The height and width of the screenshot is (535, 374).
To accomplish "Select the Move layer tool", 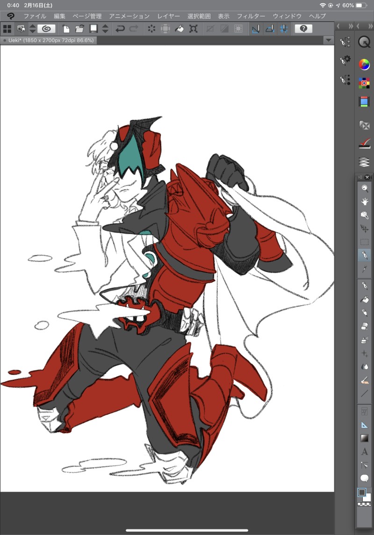I will [365, 228].
